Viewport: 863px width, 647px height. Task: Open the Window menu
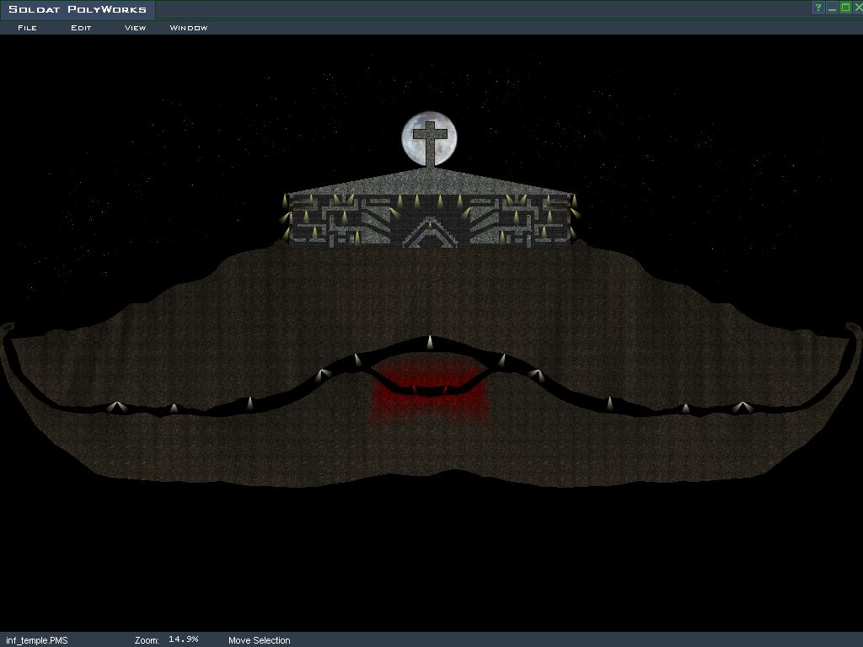[189, 28]
